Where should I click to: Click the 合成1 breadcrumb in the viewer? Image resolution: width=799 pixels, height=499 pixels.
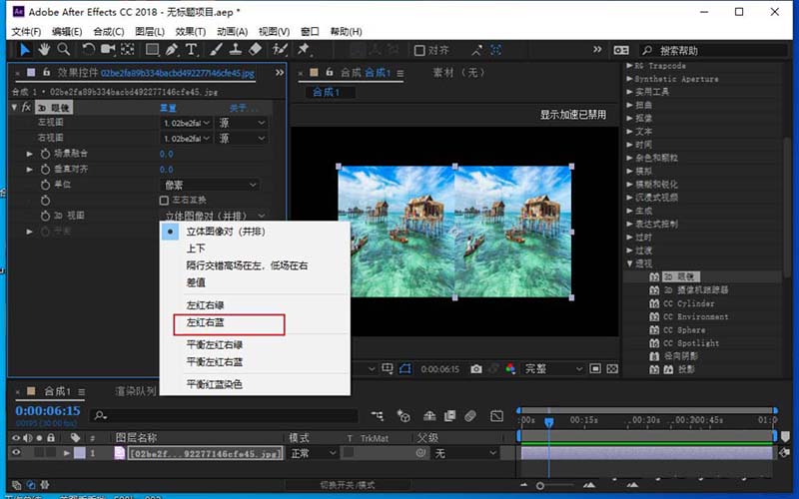coord(327,92)
